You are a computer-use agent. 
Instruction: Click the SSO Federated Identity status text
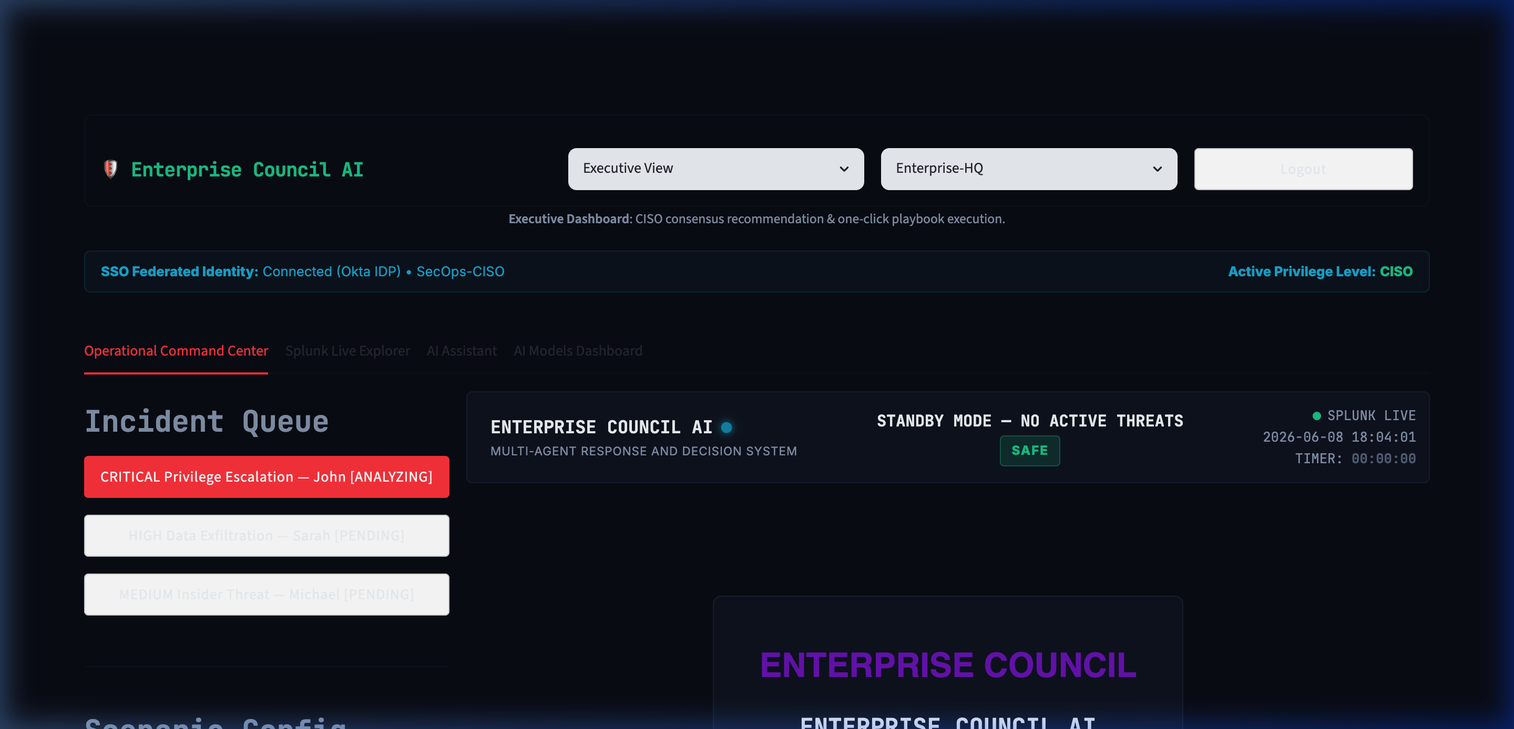pyautogui.click(x=302, y=272)
